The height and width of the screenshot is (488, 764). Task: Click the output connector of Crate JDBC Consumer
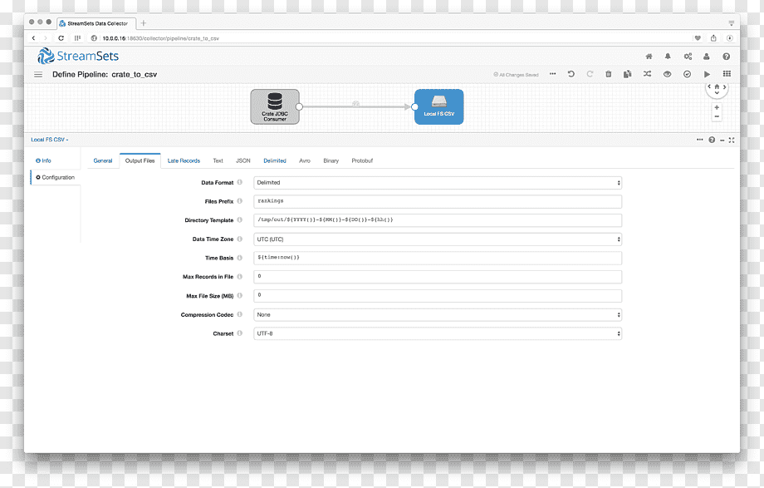[299, 106]
